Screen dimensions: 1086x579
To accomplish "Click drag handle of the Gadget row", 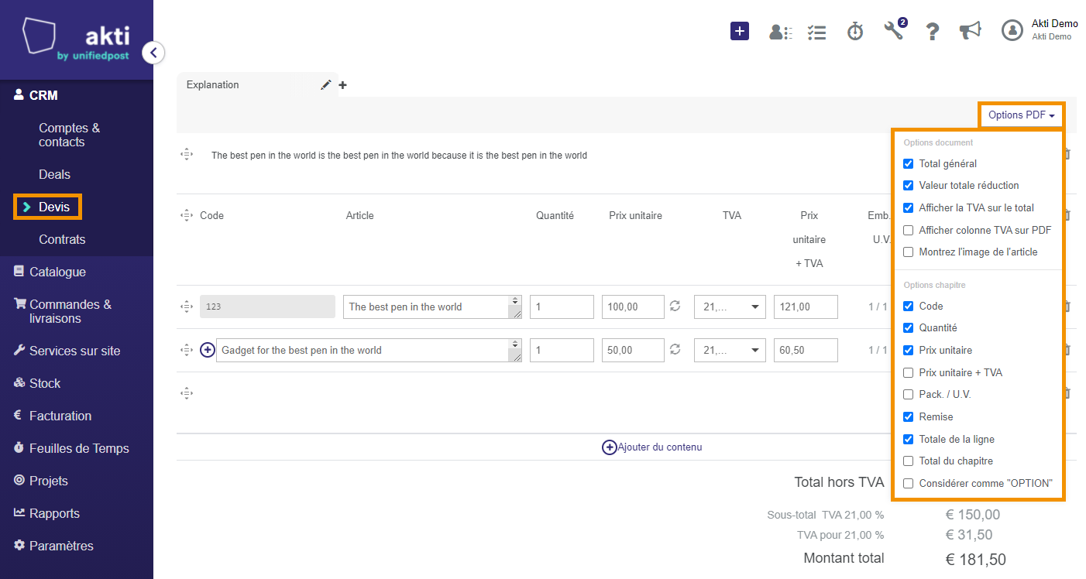I will (x=186, y=350).
